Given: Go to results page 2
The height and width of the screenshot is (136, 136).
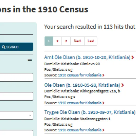Looking at the screenshot, I should tap(57, 41).
